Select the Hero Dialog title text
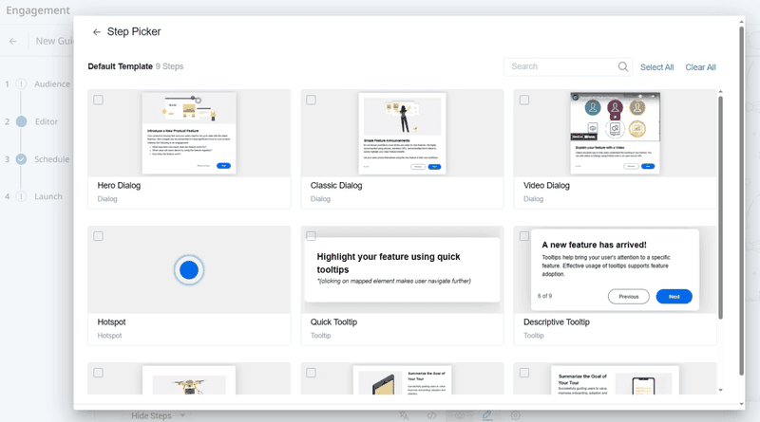 [x=119, y=185]
